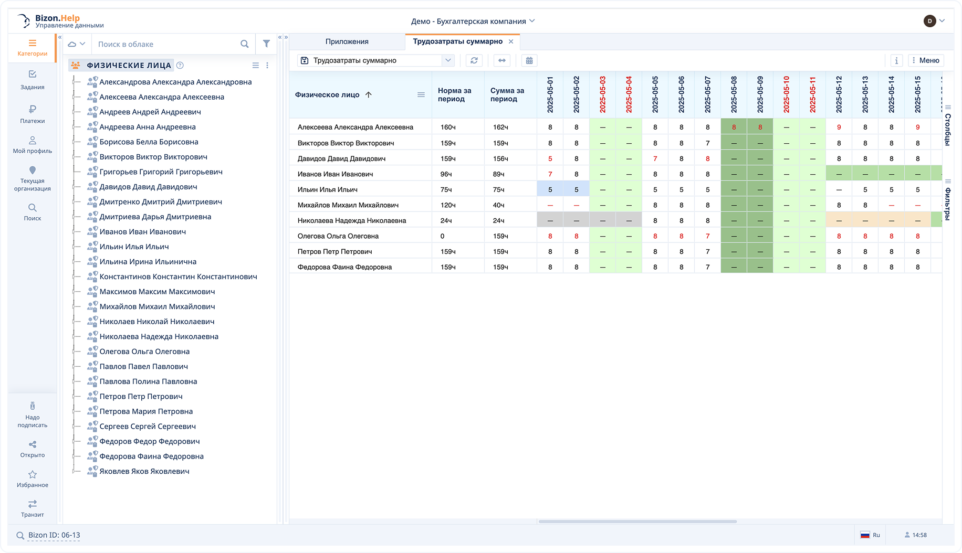
Task: Toggle sort on Физическое лицо column
Action: pyautogui.click(x=327, y=95)
